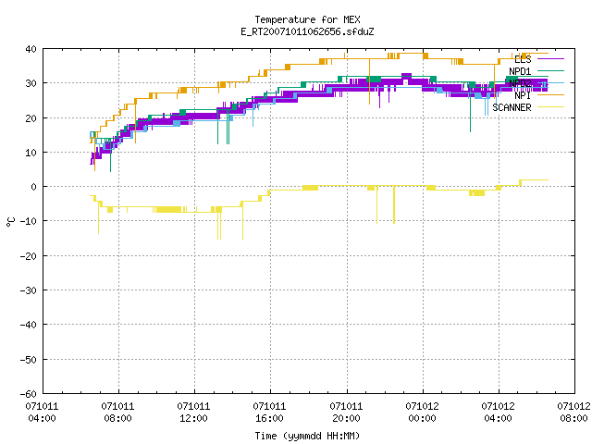Click the y-axis label -20

[29, 256]
